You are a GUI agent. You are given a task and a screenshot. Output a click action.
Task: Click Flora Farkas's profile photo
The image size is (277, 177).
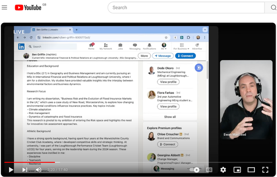click(x=151, y=95)
